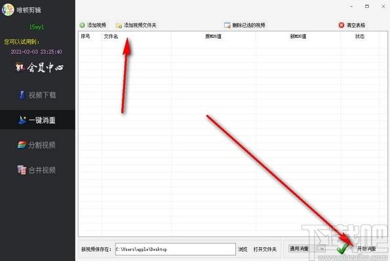Maximize the 唯顿剪辑 window
Screen dimensions: 390x261
pyautogui.click(x=367, y=7)
